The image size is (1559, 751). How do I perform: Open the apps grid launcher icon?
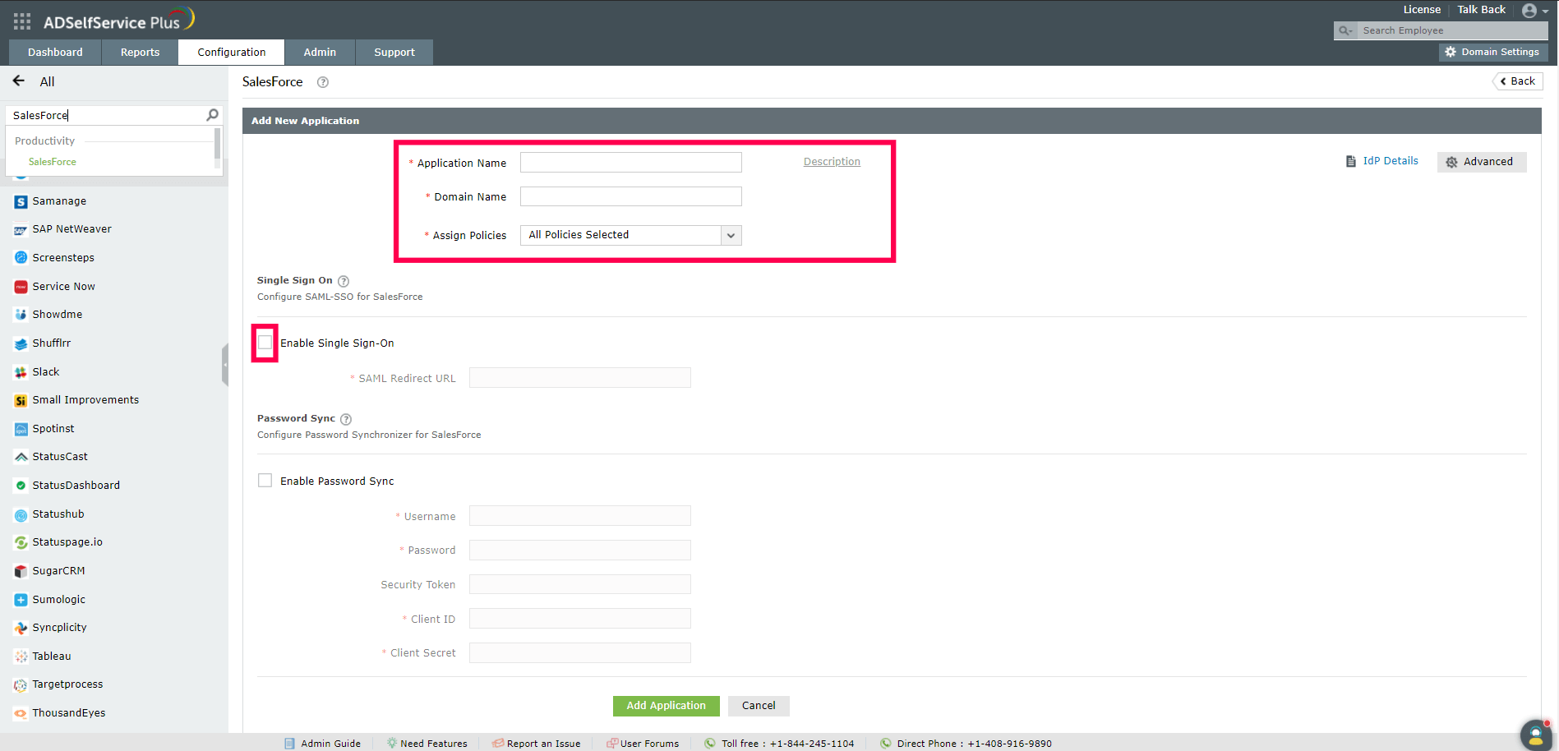[x=22, y=21]
